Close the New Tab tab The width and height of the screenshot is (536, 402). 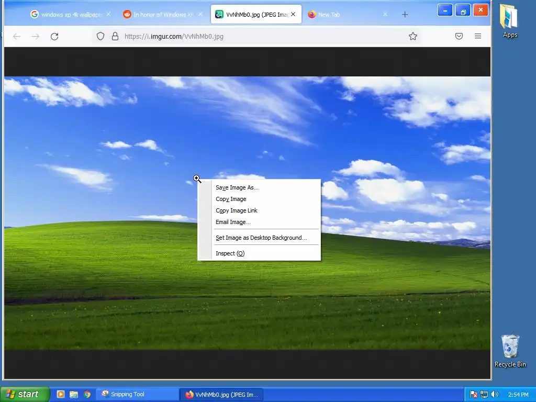(385, 14)
